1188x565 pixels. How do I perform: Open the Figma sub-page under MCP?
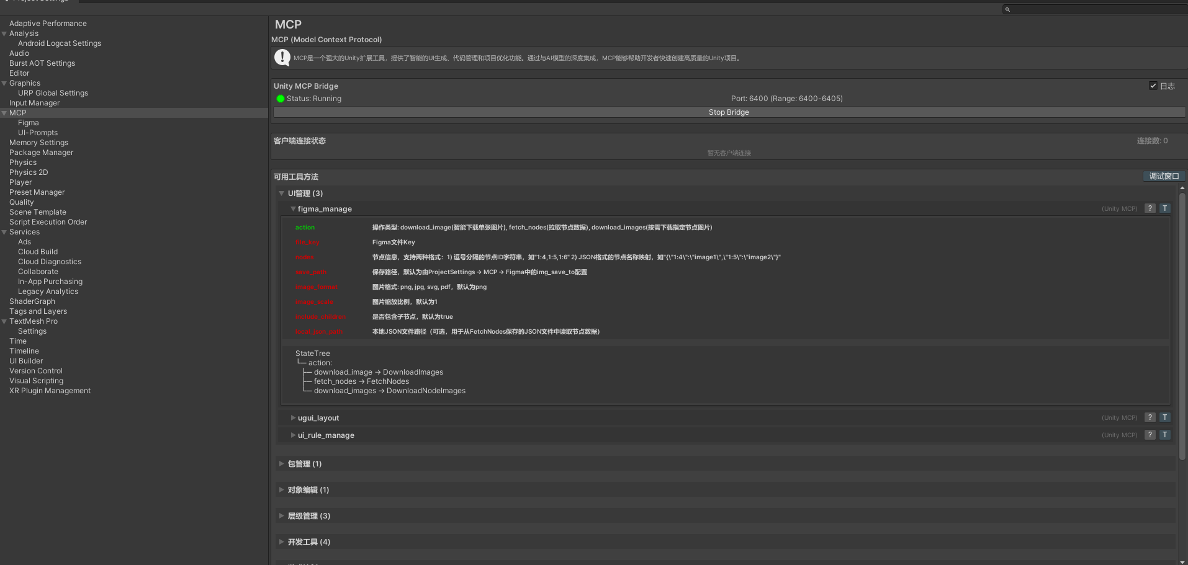click(x=29, y=123)
